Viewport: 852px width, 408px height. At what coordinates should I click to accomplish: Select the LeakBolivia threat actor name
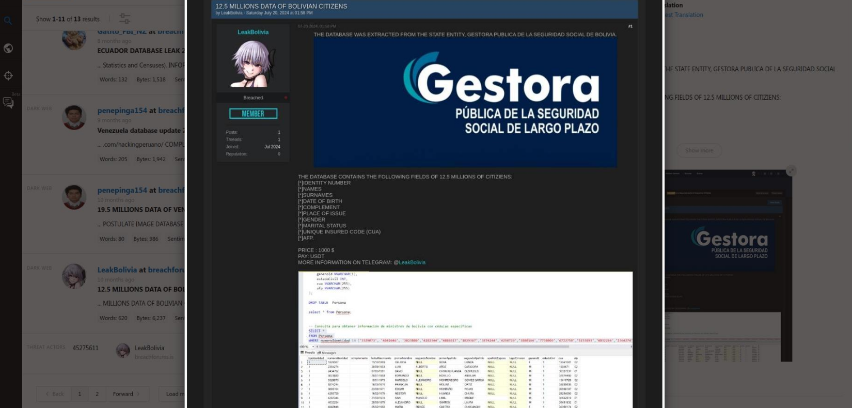pyautogui.click(x=149, y=348)
